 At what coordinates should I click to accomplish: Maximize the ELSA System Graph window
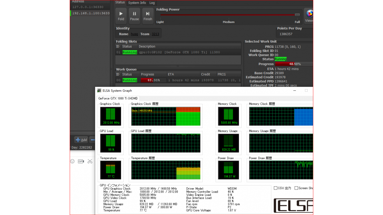[x=306, y=90]
